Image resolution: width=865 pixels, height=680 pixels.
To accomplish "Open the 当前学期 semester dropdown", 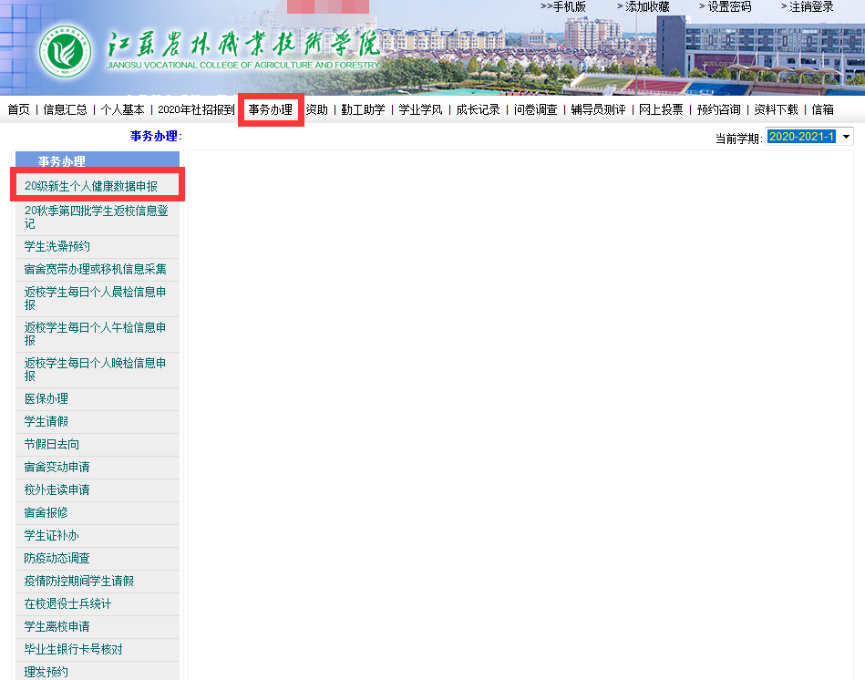I will coord(801,137).
